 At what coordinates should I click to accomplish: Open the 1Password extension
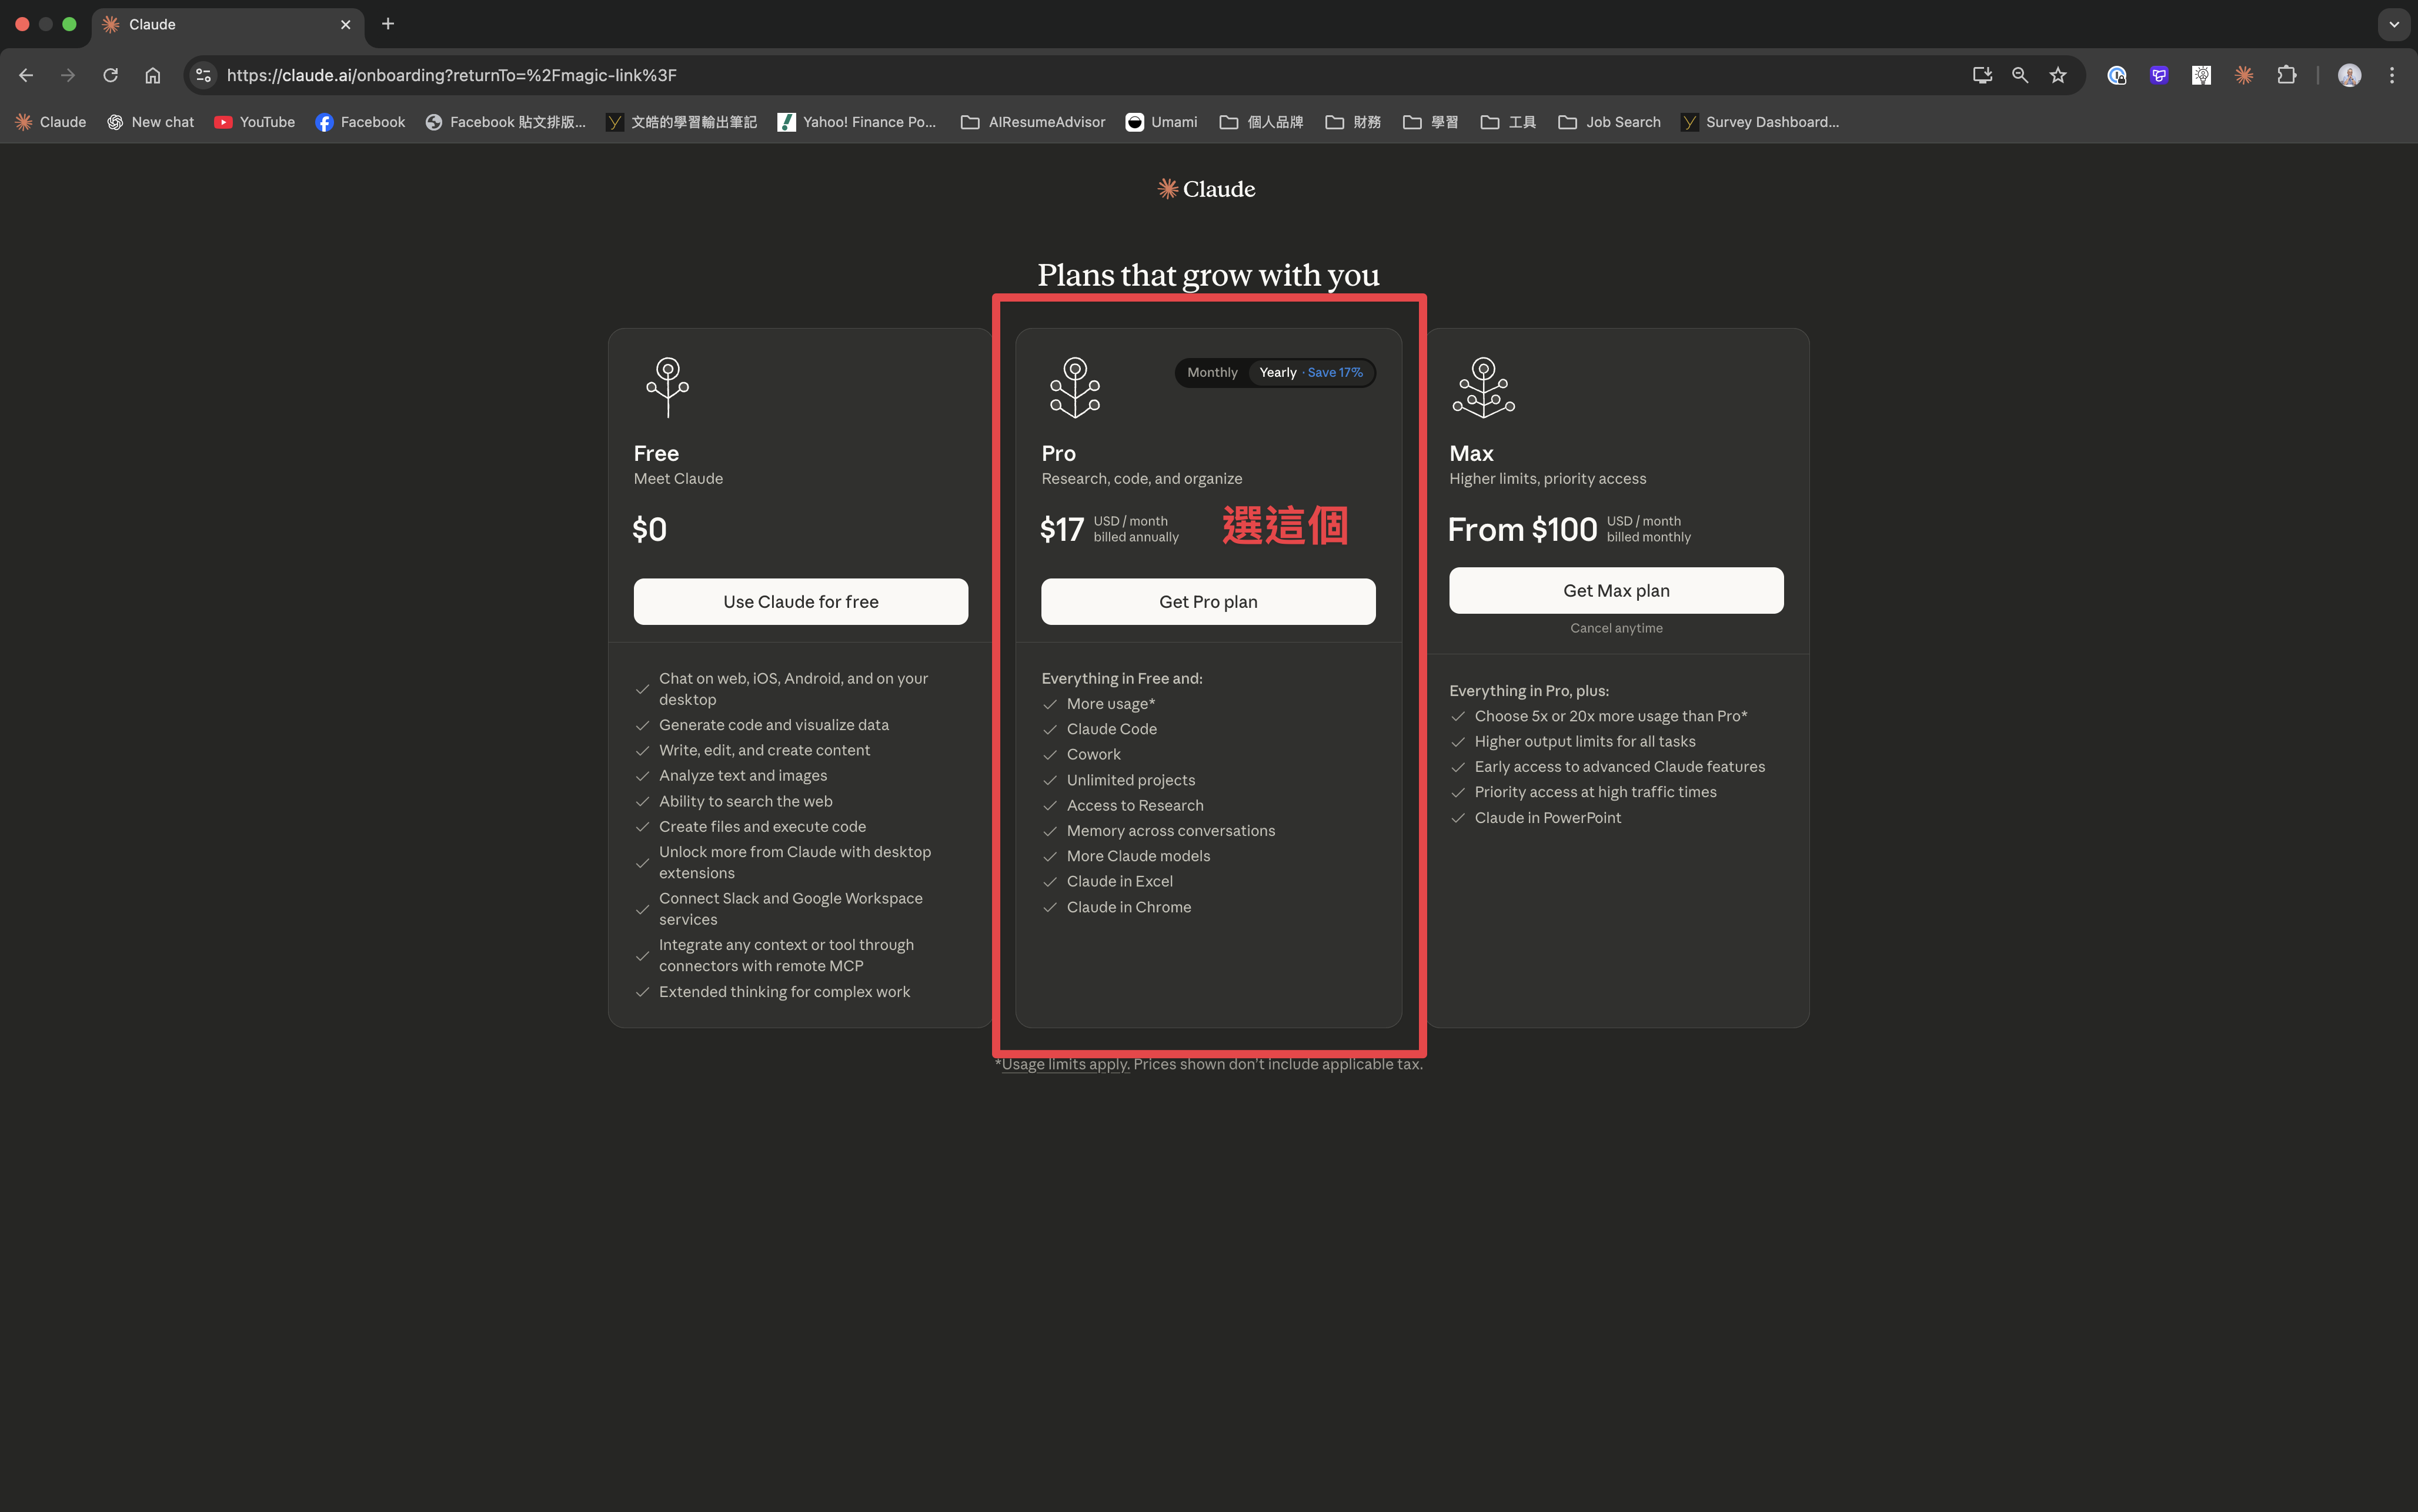click(x=2117, y=75)
